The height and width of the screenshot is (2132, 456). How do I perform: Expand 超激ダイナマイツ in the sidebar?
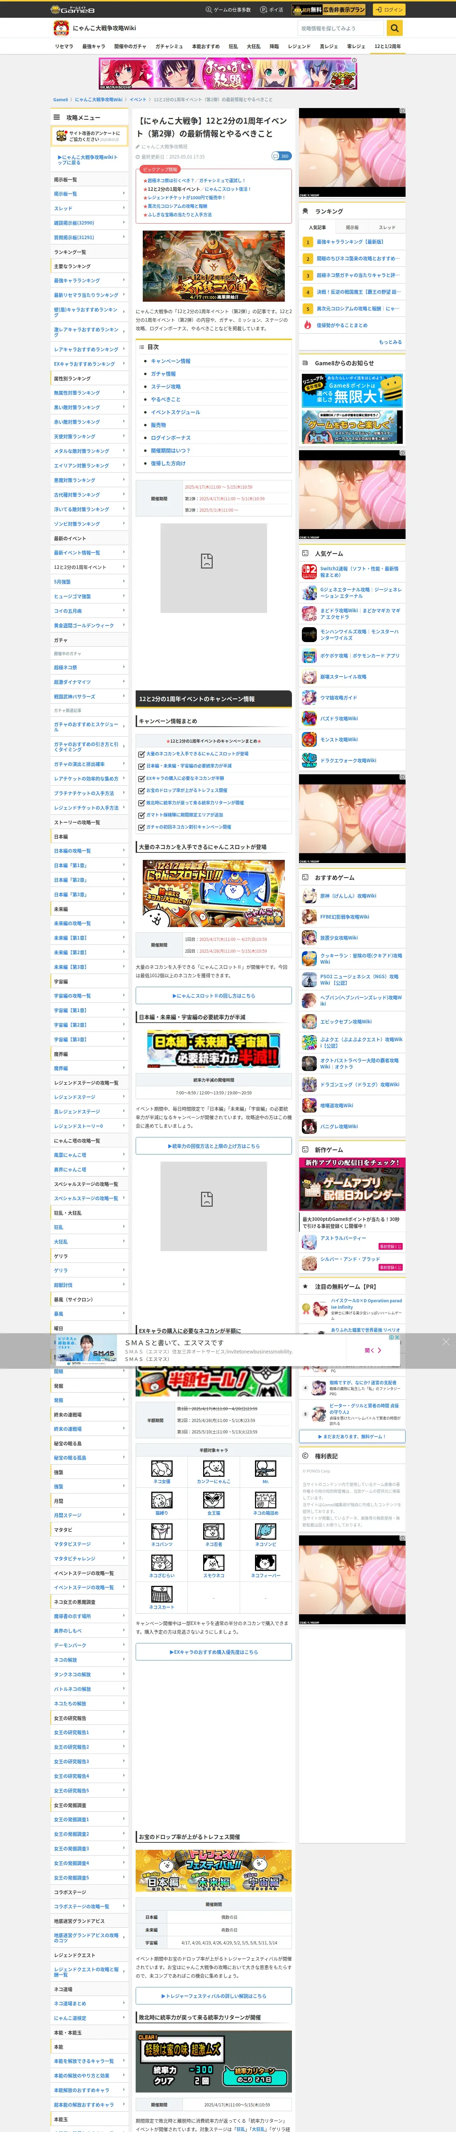click(x=89, y=682)
